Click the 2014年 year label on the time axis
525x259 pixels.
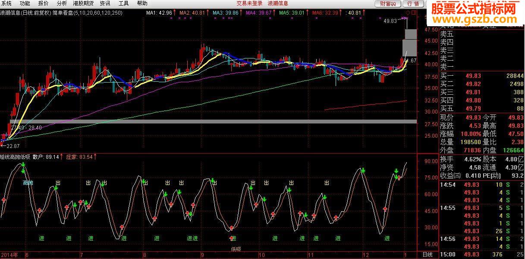point(9,255)
